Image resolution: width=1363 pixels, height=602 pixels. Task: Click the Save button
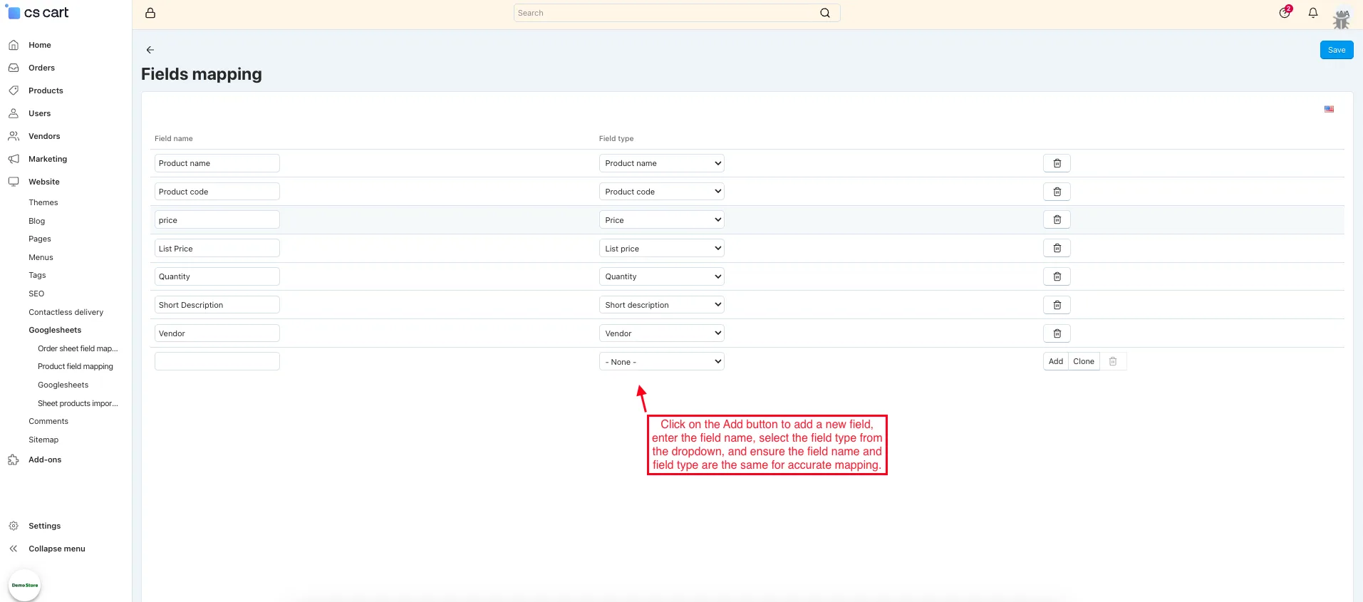click(x=1337, y=50)
